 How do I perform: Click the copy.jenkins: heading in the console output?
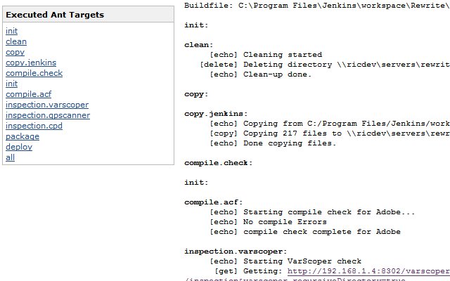pos(216,114)
